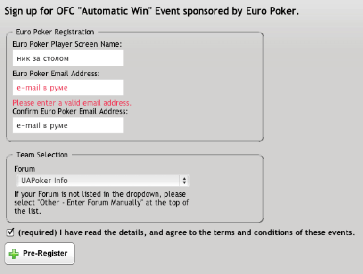Click the red 'Please enter a valid email address' message

pyautogui.click(x=72, y=102)
